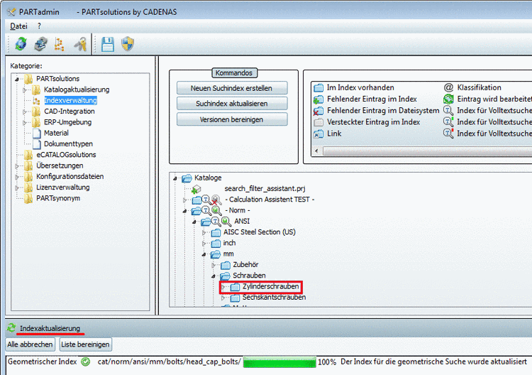The height and width of the screenshot is (375, 532).
Task: Click 'Suchindex aktualisieren' button
Action: coord(232,104)
